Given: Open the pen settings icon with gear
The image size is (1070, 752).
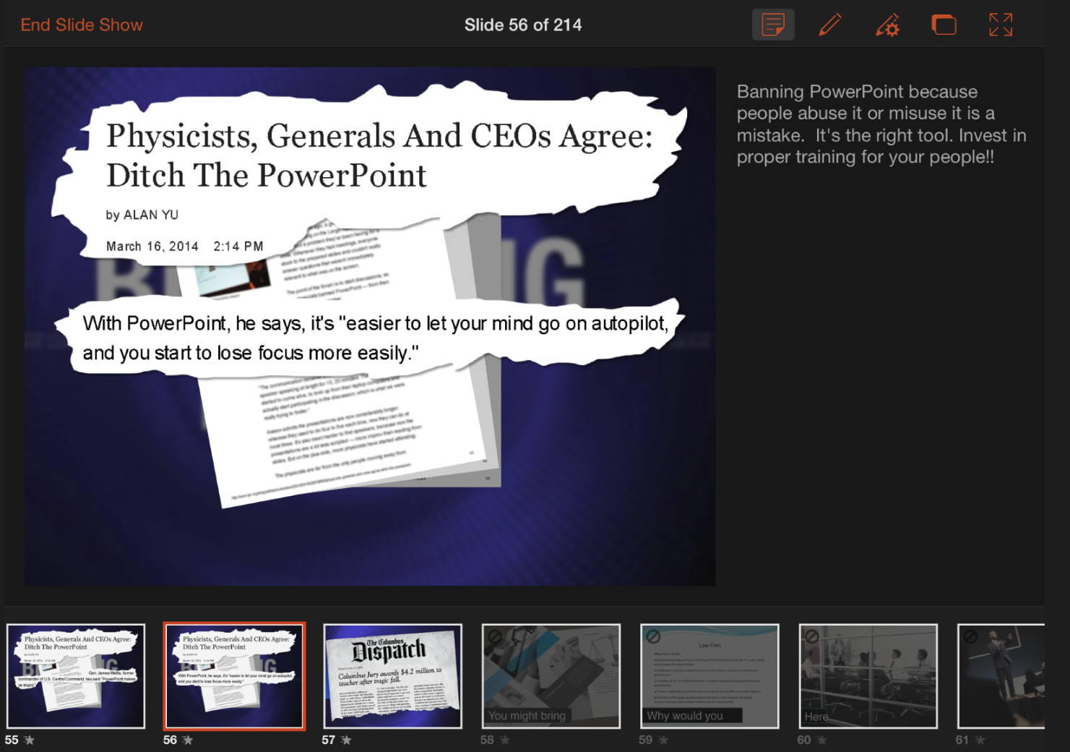Looking at the screenshot, I should point(887,25).
